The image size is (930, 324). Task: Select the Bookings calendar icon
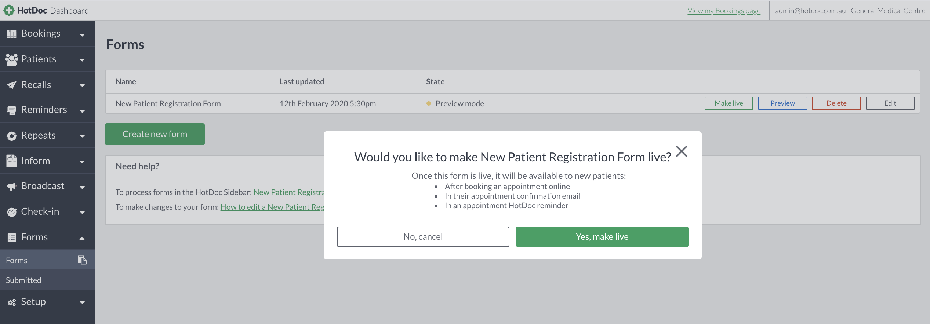pyautogui.click(x=11, y=33)
